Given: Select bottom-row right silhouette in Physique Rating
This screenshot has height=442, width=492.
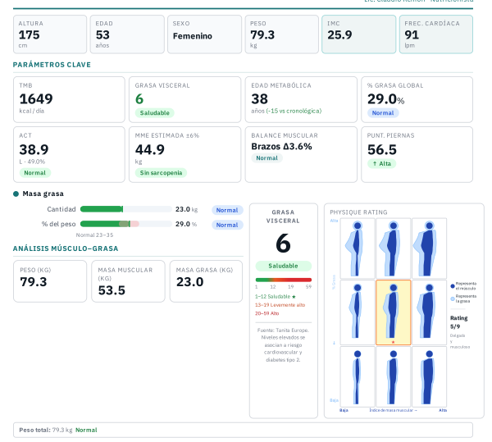Looking at the screenshot, I should pyautogui.click(x=429, y=376).
